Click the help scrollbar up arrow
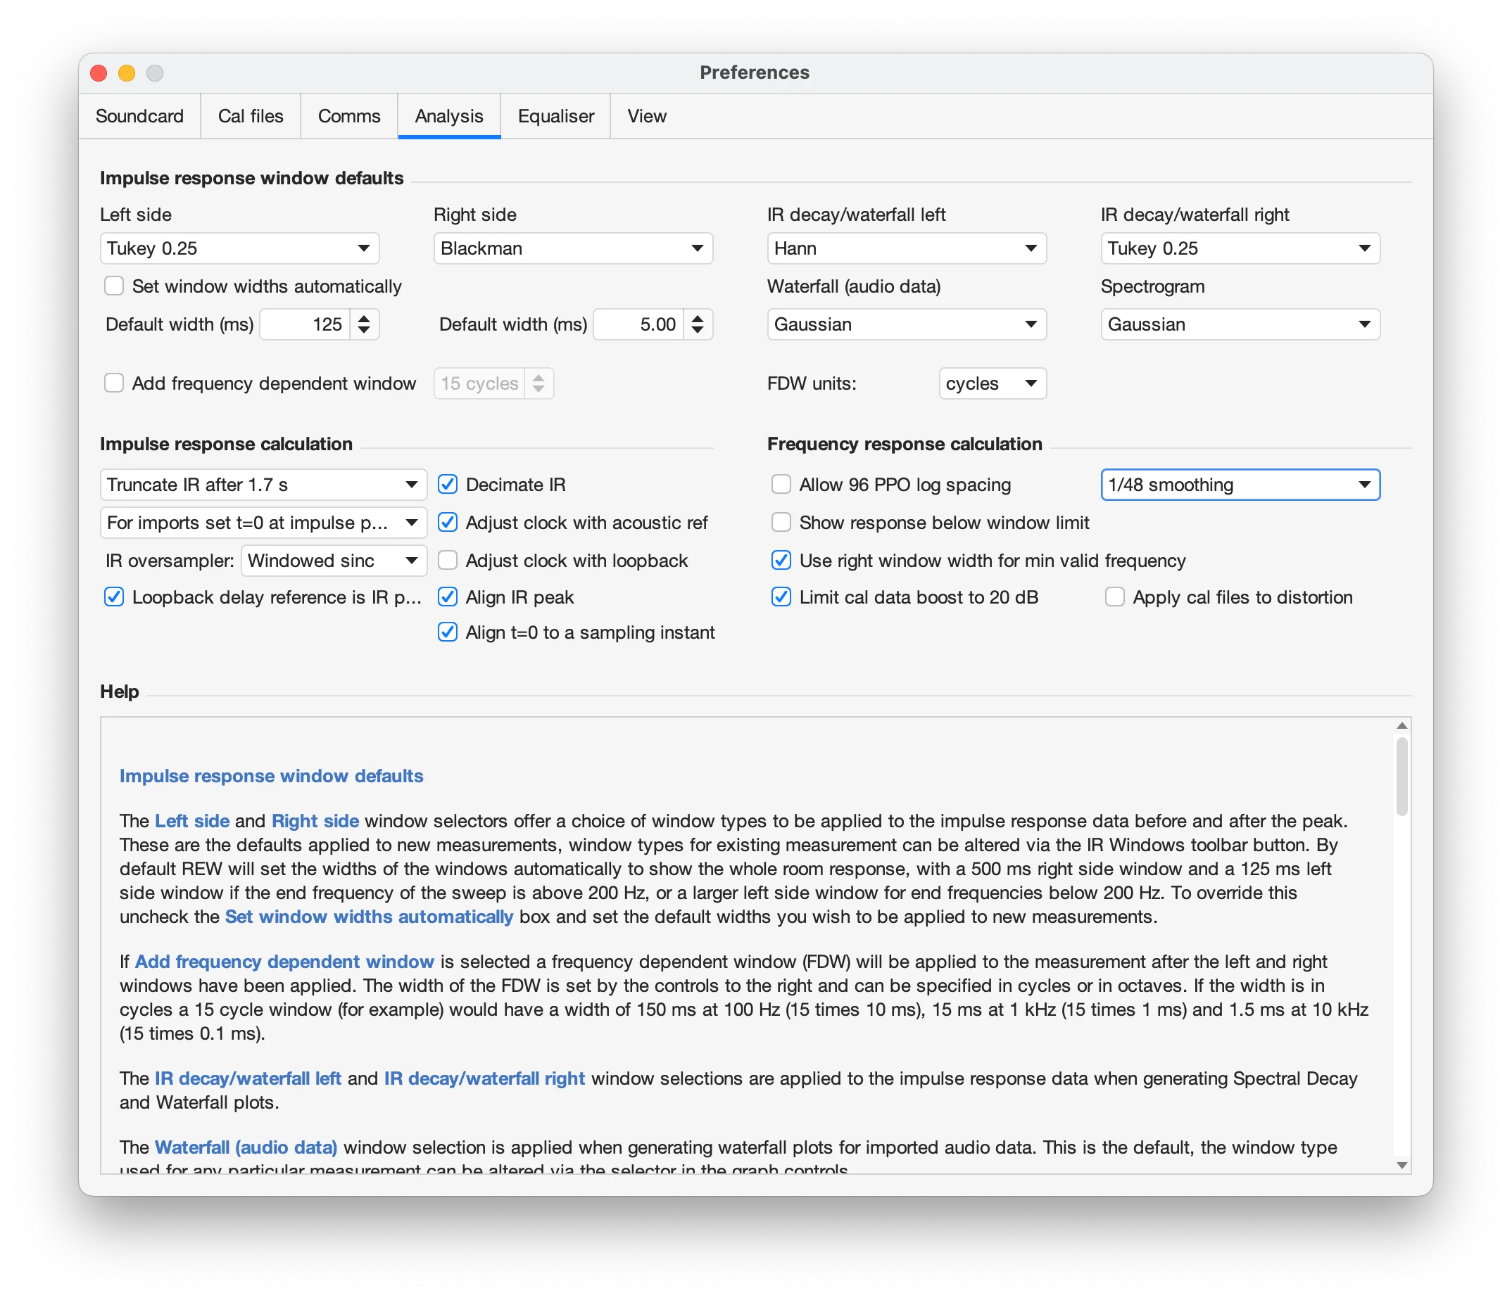The height and width of the screenshot is (1300, 1512). [1401, 725]
